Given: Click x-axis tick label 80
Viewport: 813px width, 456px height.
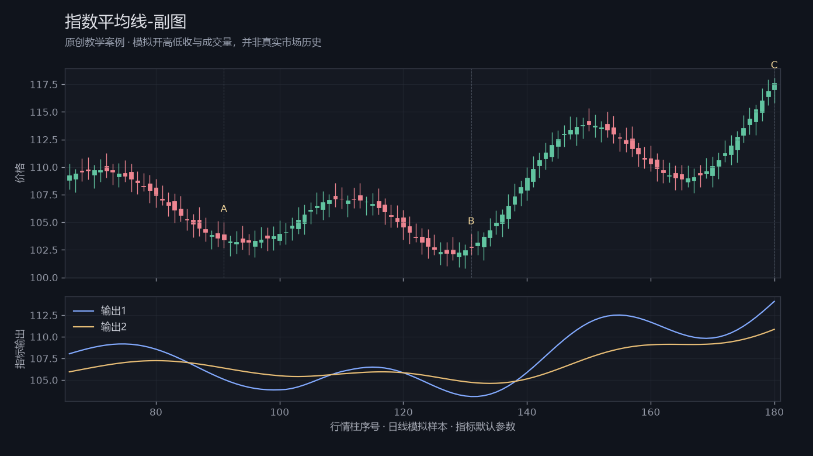Looking at the screenshot, I should pyautogui.click(x=156, y=412).
